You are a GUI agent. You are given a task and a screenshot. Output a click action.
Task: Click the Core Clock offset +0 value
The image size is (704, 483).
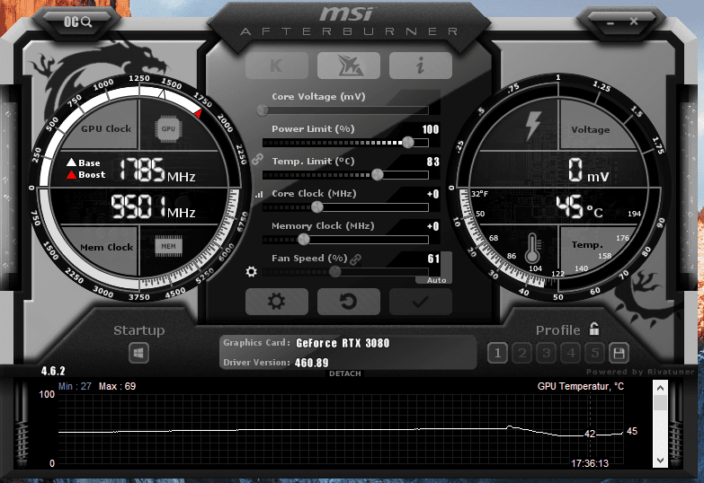pyautogui.click(x=432, y=194)
